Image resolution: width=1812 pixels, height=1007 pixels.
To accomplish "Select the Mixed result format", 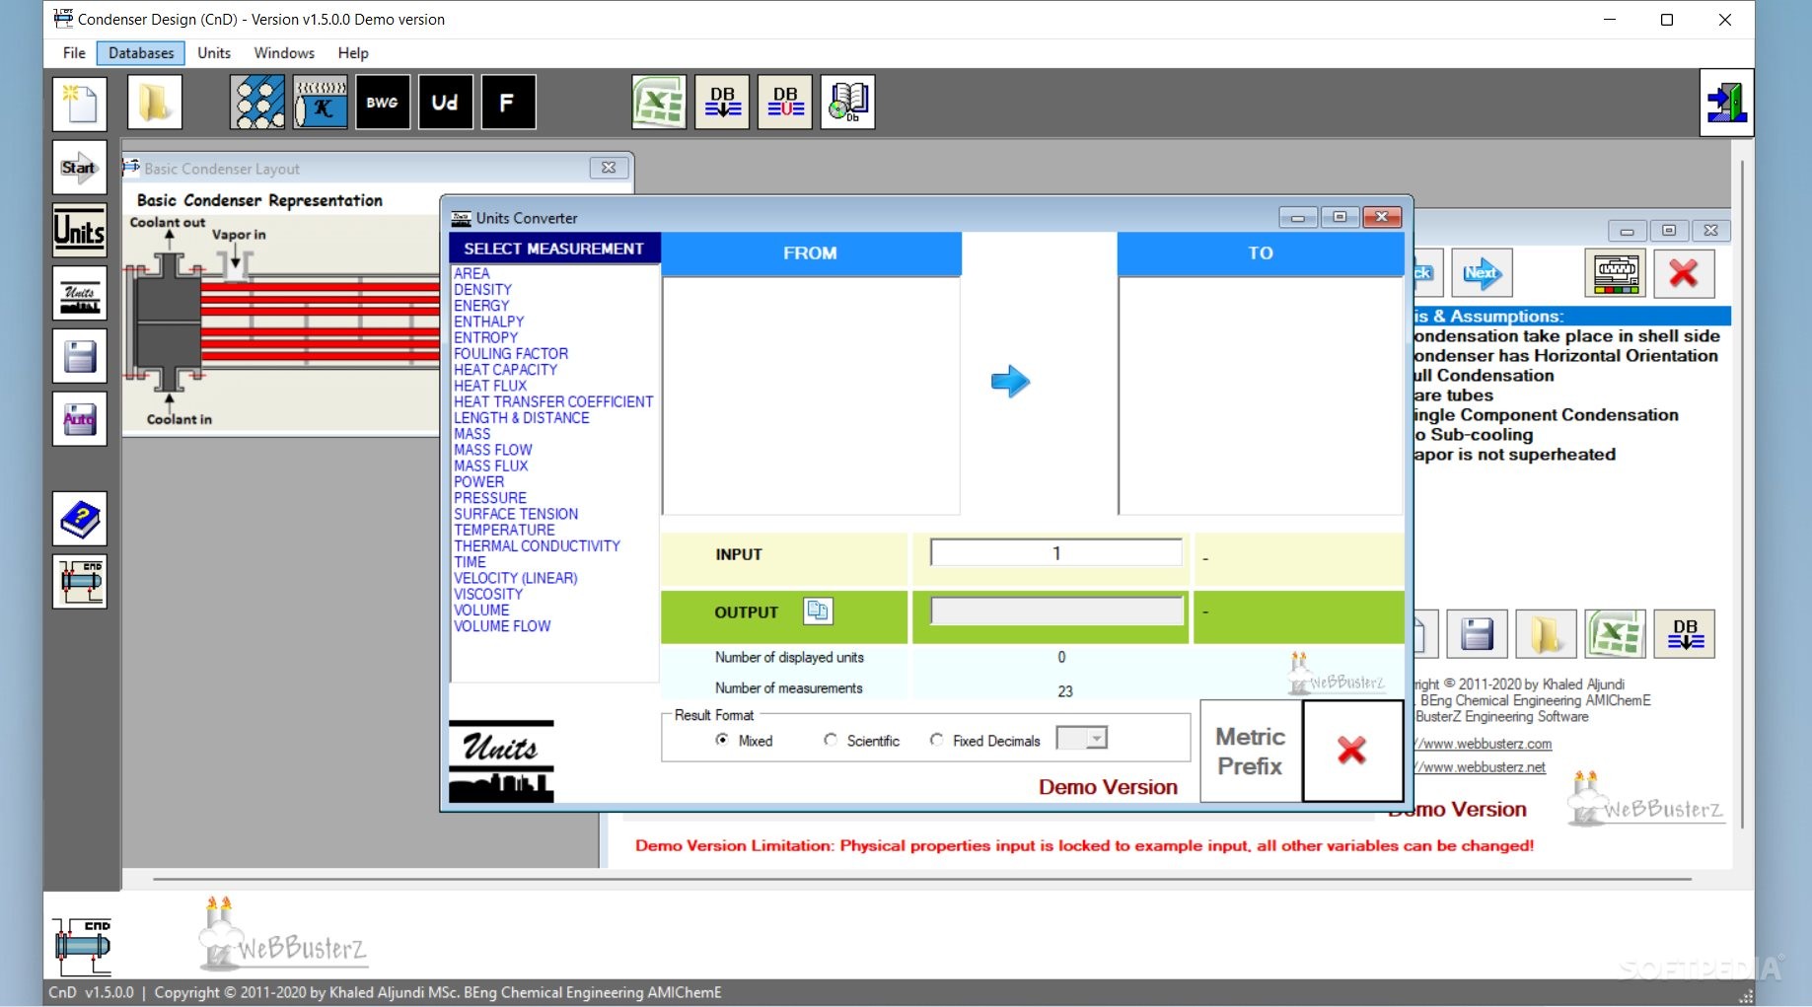I will (x=745, y=741).
